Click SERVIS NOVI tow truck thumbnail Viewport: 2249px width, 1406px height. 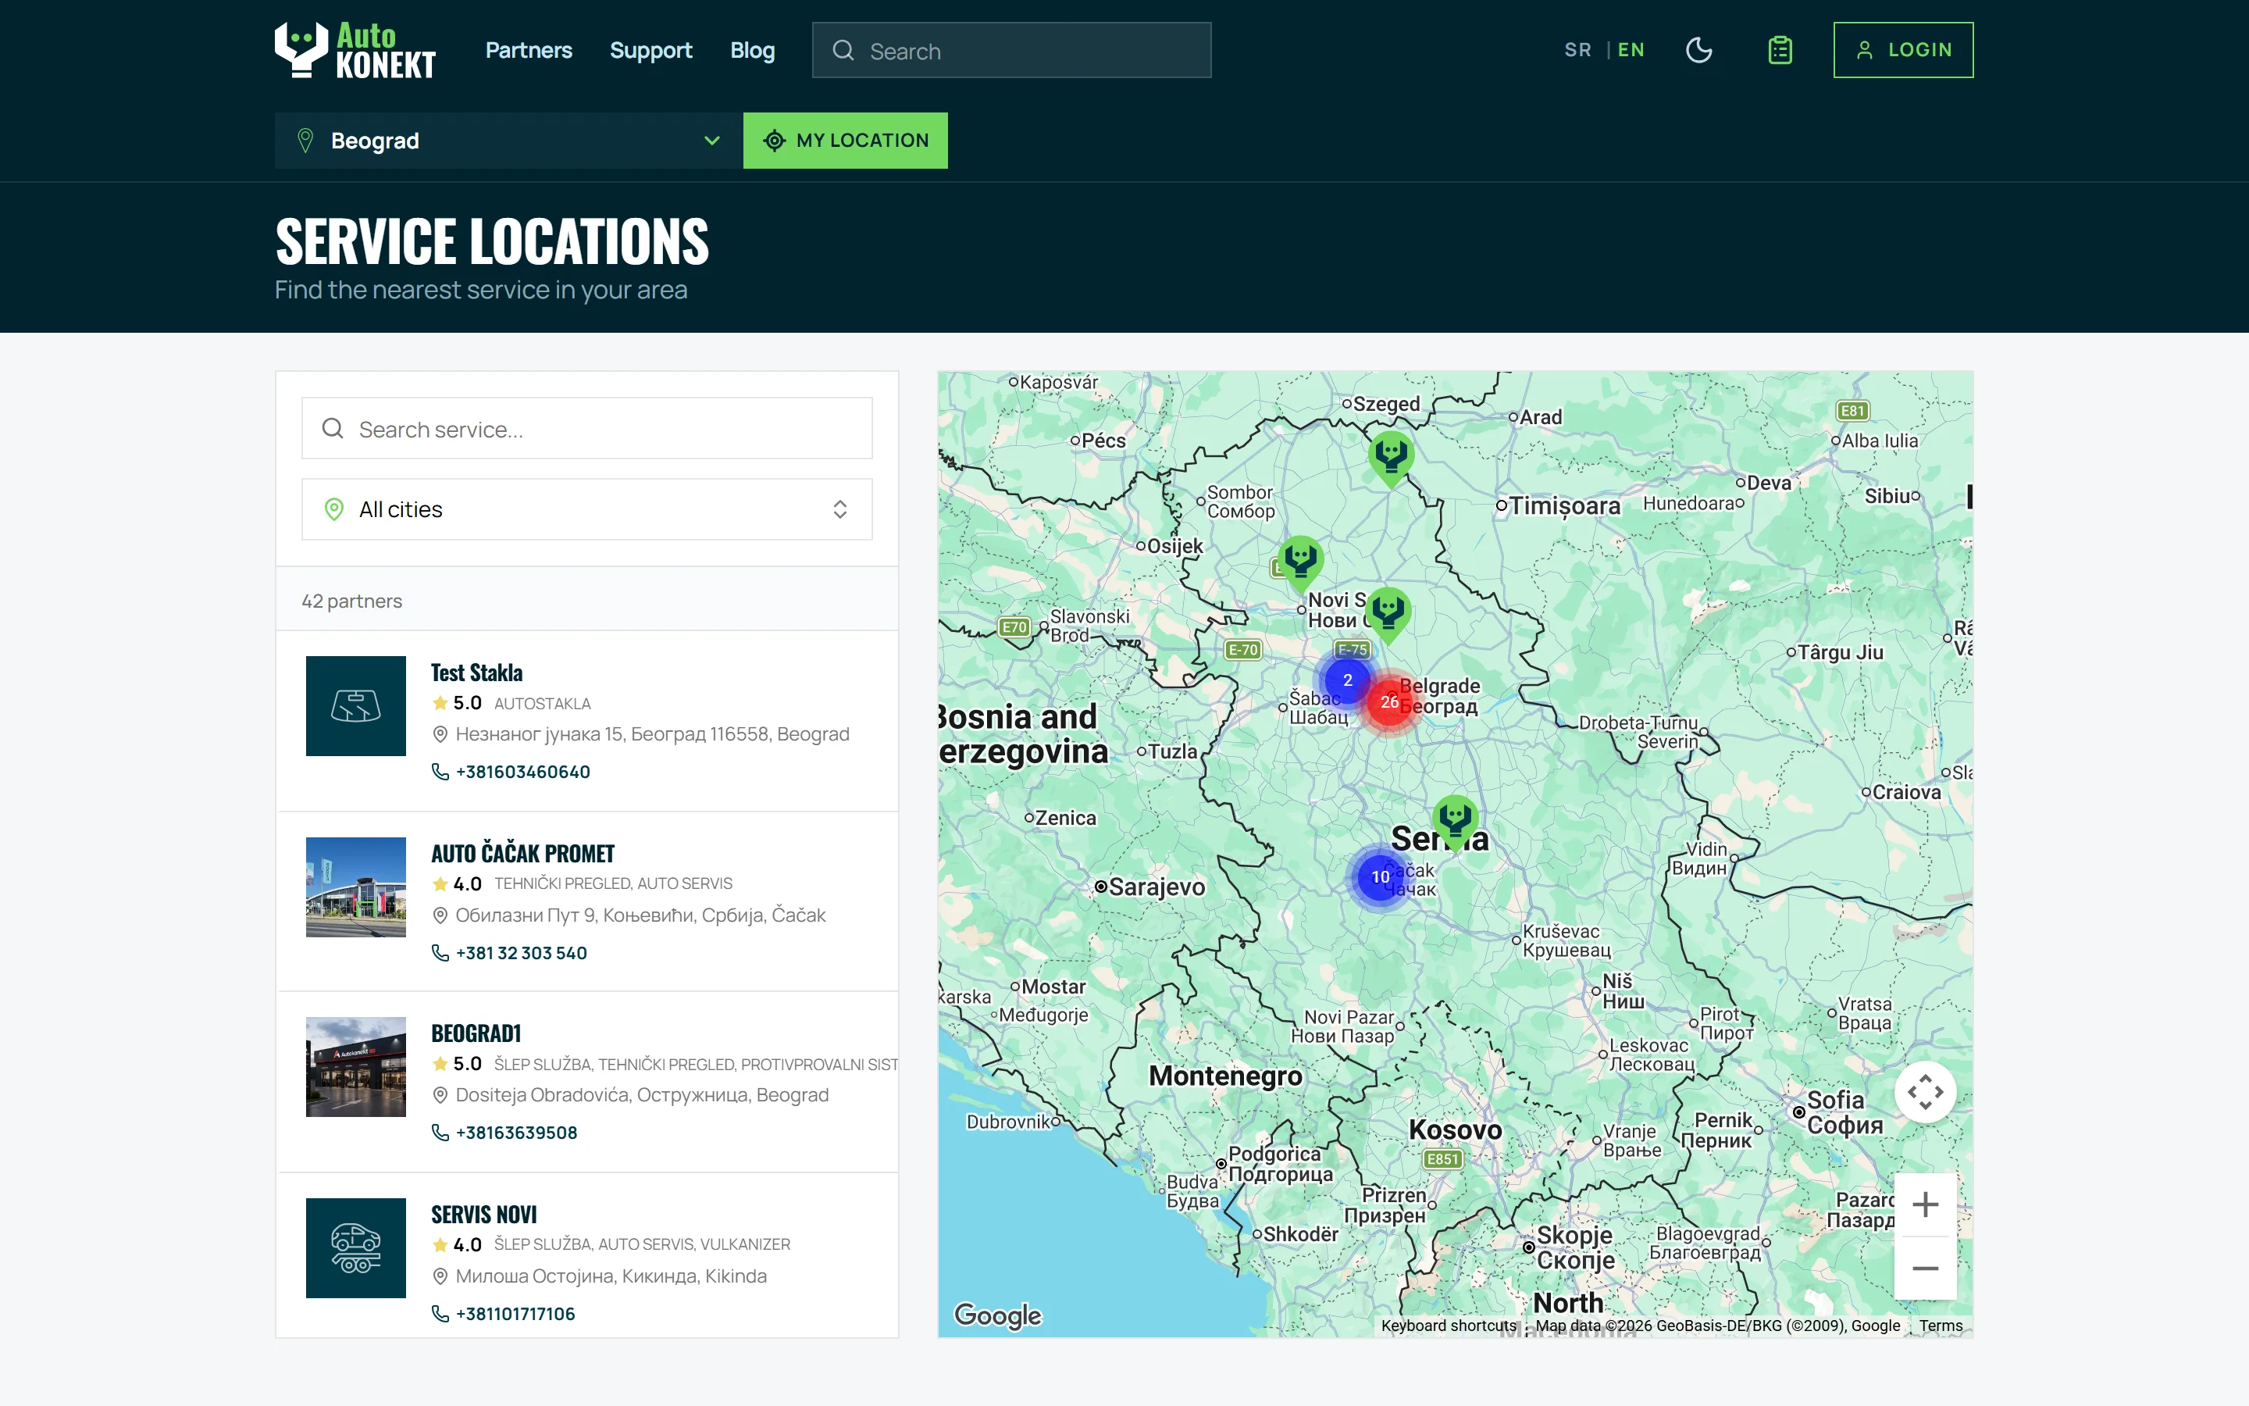pyautogui.click(x=356, y=1248)
